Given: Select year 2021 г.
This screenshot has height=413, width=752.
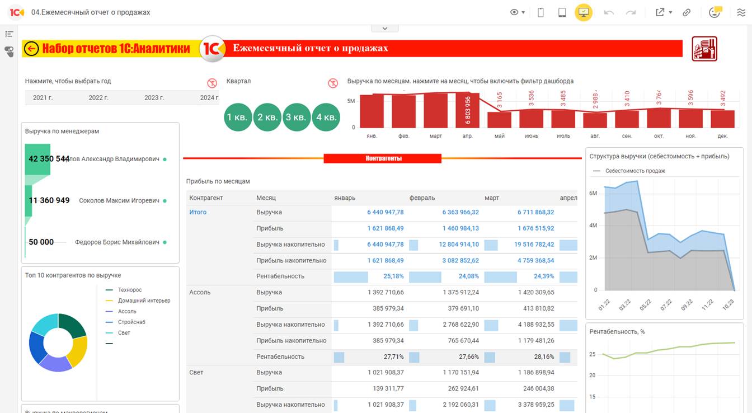Looking at the screenshot, I should click(43, 97).
